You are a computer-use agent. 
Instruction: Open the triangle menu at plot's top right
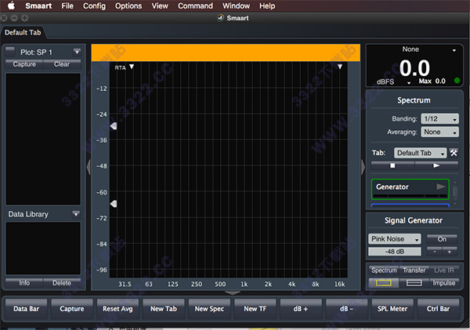tap(340, 67)
